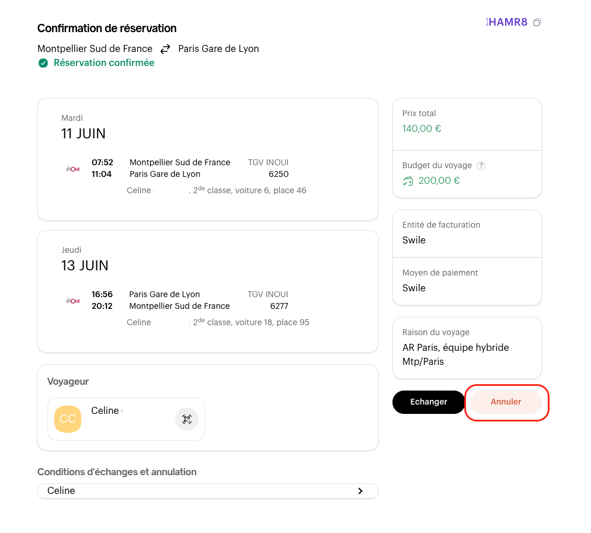The height and width of the screenshot is (533, 591).
Task: Click the swap arrows between stations
Action: 165,49
